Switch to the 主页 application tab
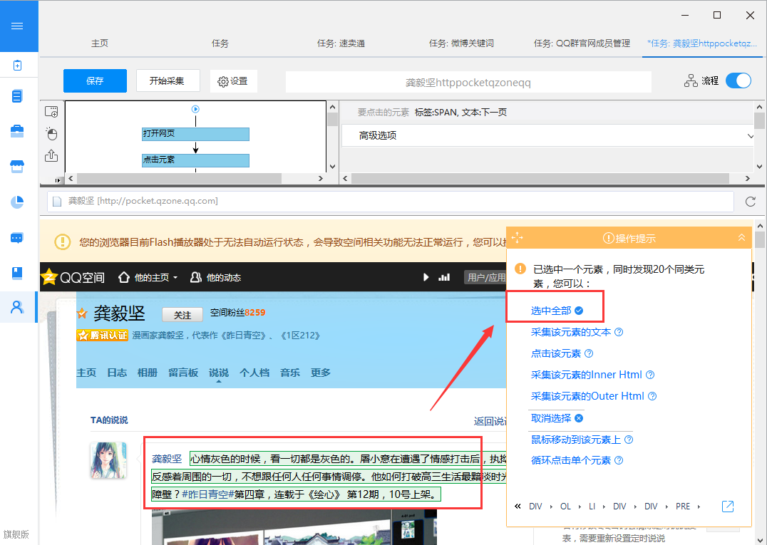This screenshot has height=545, width=767. [100, 43]
